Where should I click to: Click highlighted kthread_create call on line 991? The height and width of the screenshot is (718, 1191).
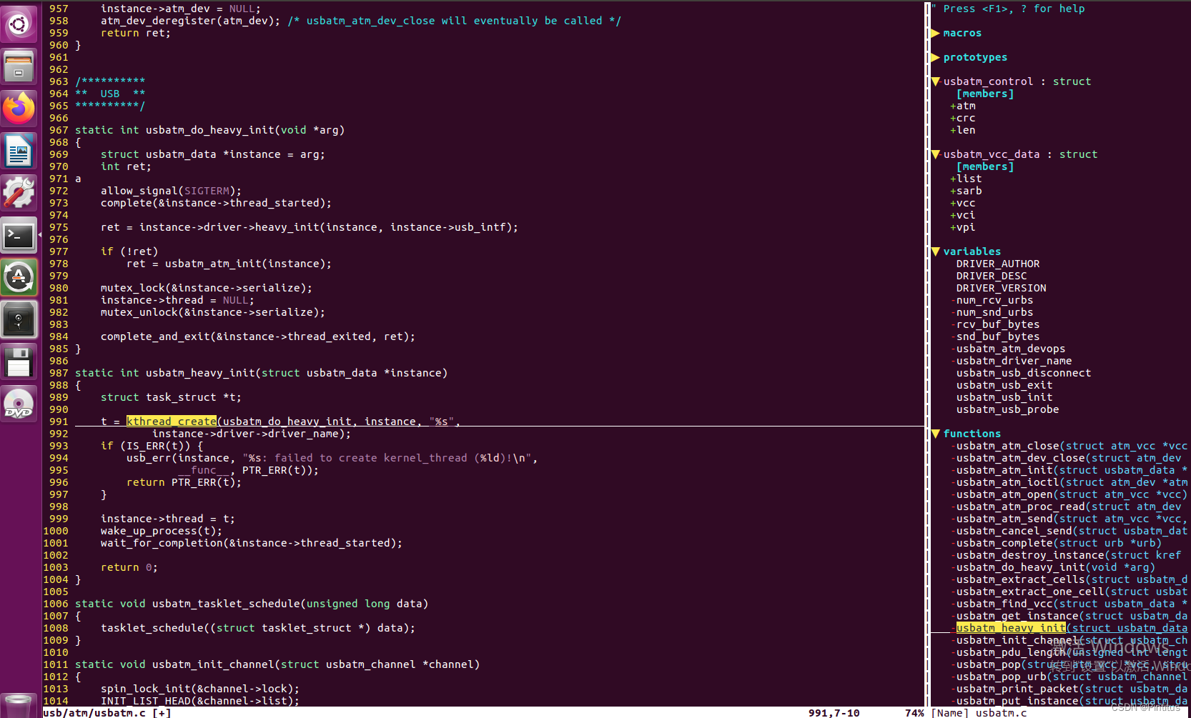172,422
